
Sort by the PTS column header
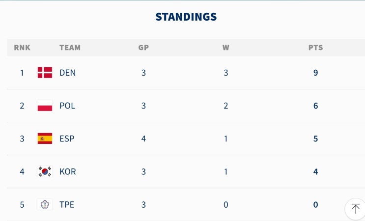point(316,48)
